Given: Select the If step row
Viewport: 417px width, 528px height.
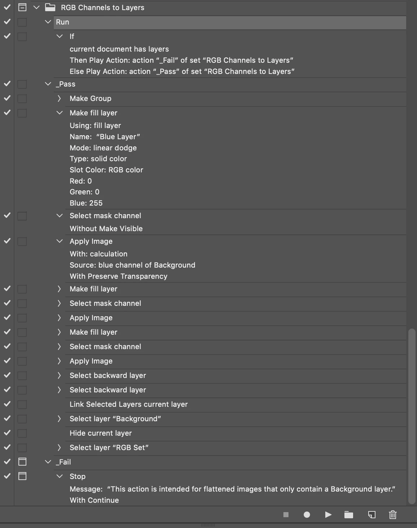Looking at the screenshot, I should point(236,36).
